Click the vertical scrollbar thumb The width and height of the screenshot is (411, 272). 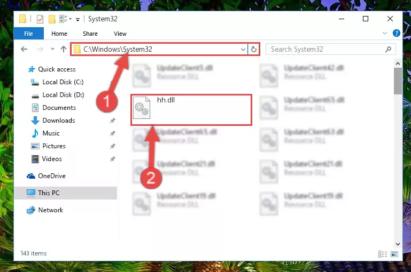[398, 81]
